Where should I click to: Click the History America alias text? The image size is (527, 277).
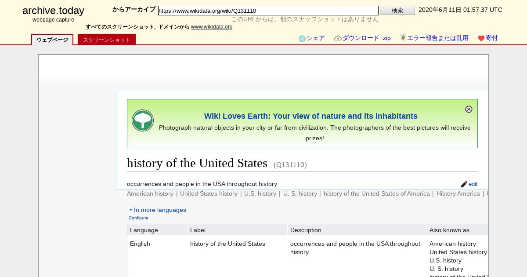[x=458, y=194]
